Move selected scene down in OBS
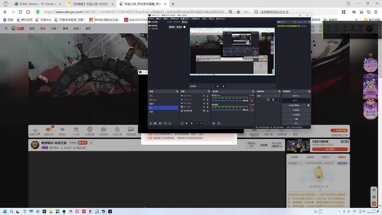This screenshot has height=215, width=382. coord(170,123)
